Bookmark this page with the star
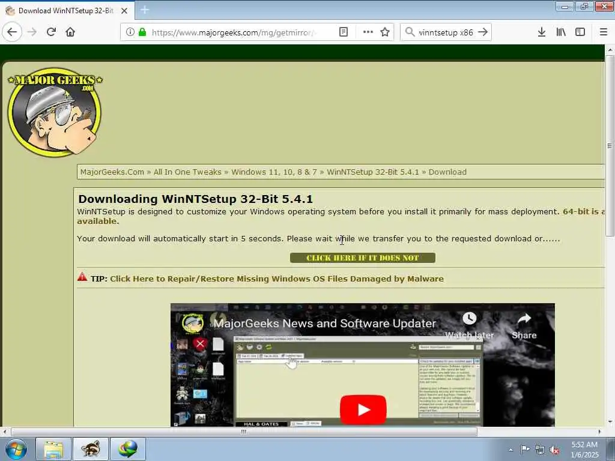 tap(385, 32)
